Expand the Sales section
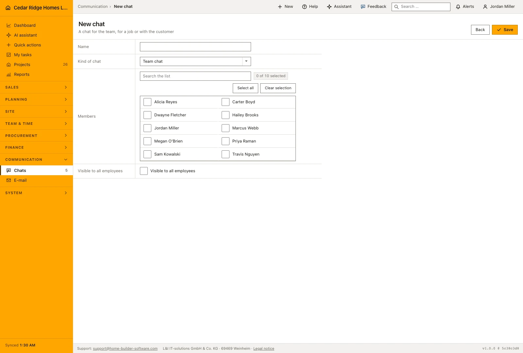The height and width of the screenshot is (353, 523). pos(36,87)
